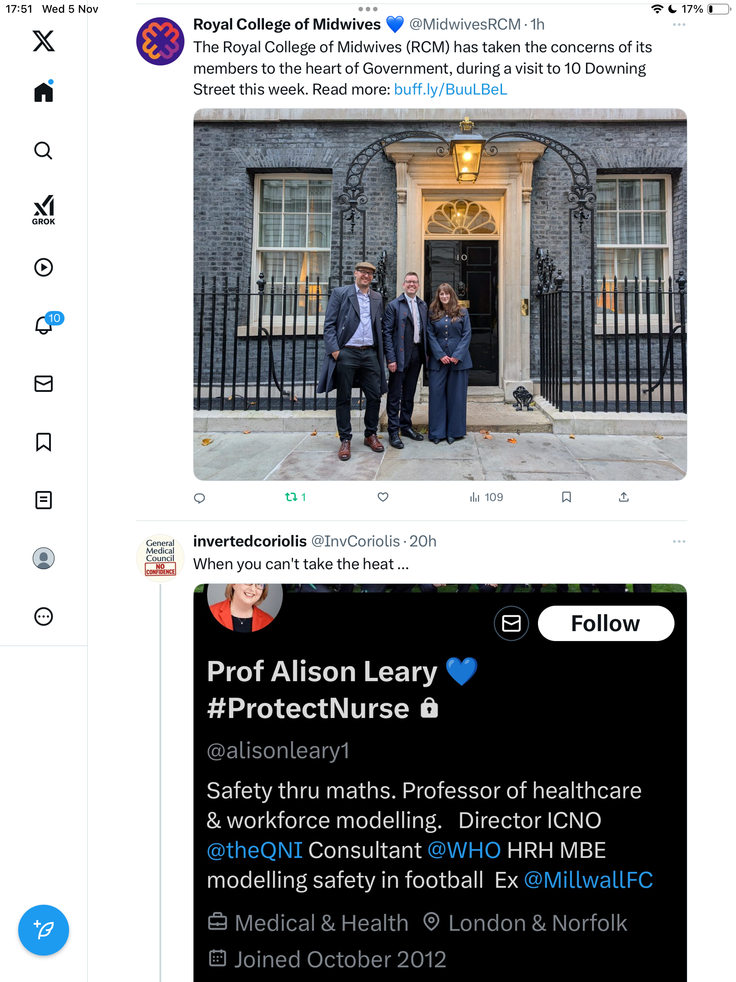Open more options for RCM post
Viewport: 736px width, 982px height.
(x=679, y=25)
